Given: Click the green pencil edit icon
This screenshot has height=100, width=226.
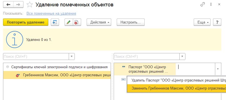Looking at the screenshot, I should [69, 22].
